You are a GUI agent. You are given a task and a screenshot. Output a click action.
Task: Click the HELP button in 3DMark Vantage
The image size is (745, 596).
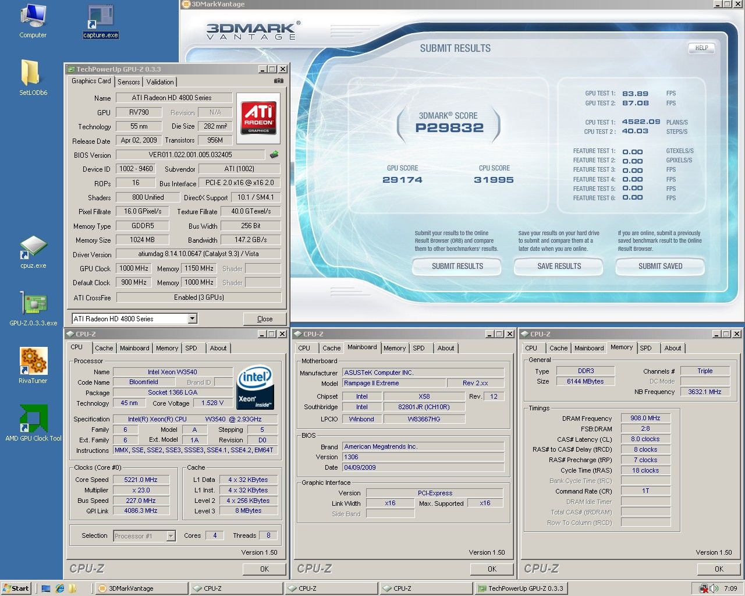(x=702, y=48)
